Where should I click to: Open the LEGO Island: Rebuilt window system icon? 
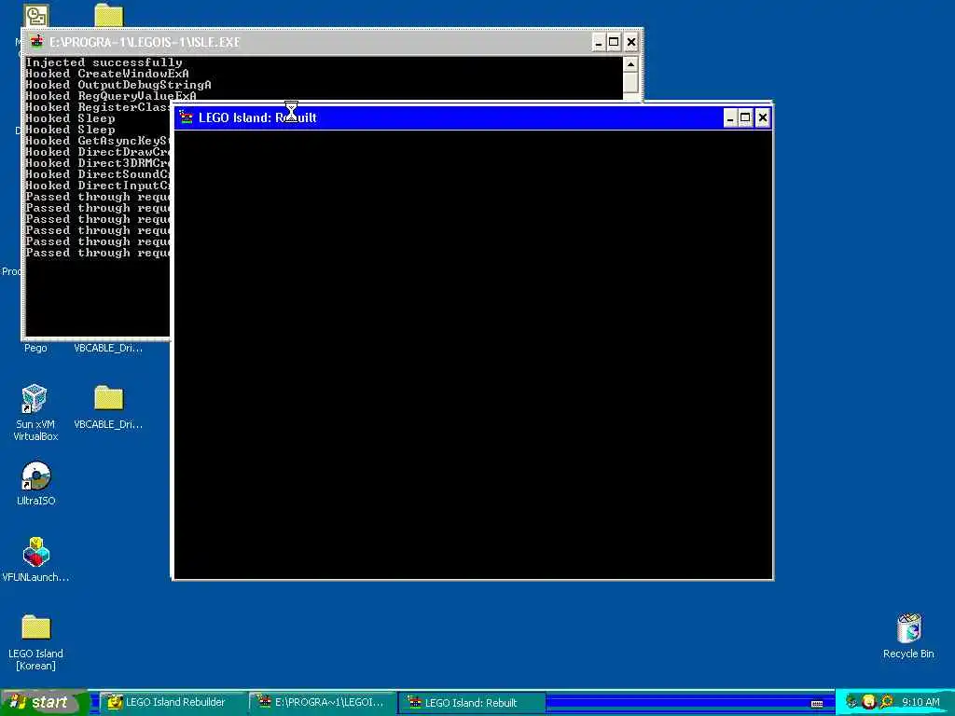click(x=186, y=117)
